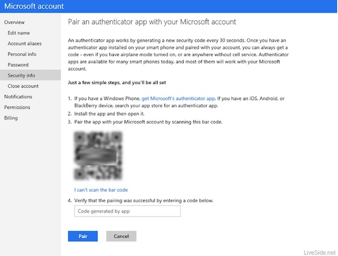Open the Password settings page
The height and width of the screenshot is (256, 338).
click(x=18, y=65)
